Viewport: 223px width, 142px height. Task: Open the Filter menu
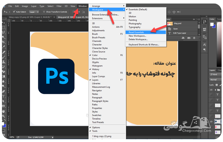pos(59,6)
